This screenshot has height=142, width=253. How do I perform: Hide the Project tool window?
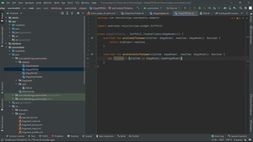click(x=83, y=13)
